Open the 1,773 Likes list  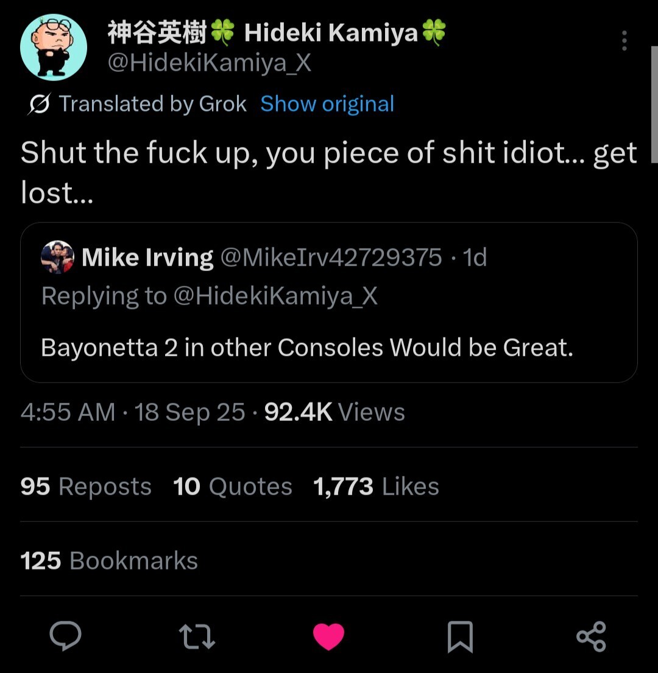pyautogui.click(x=376, y=487)
